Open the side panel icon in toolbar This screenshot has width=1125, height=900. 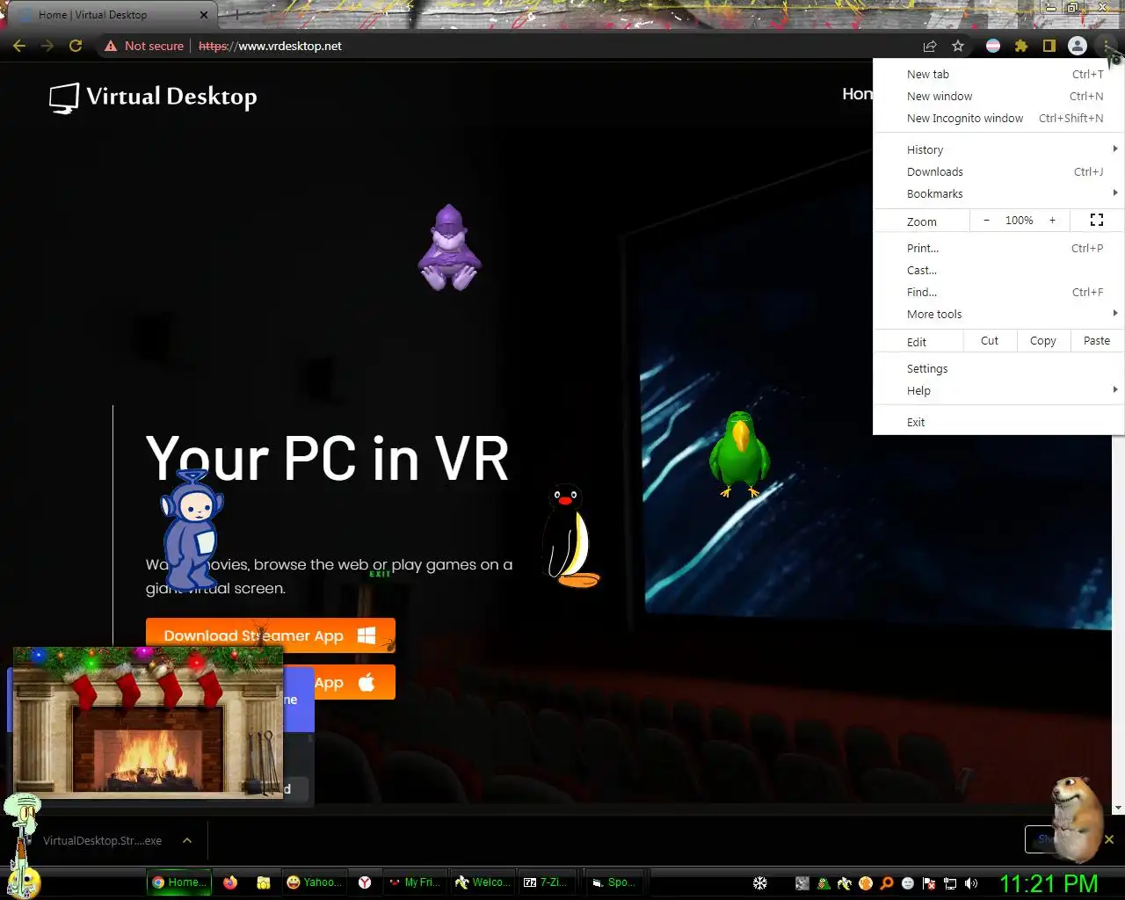(x=1049, y=46)
